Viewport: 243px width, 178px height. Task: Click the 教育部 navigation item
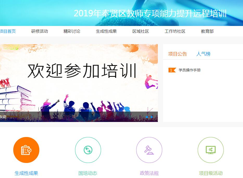[207, 31]
